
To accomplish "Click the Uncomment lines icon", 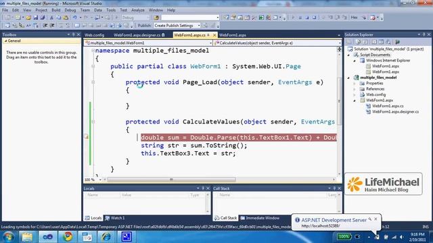I will [x=68, y=26].
